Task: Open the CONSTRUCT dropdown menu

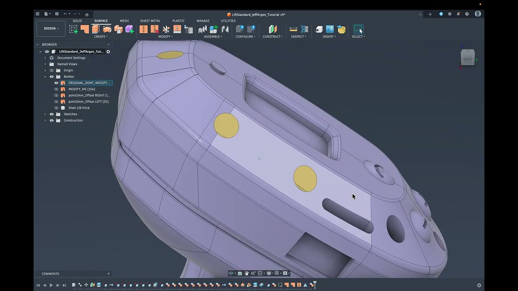Action: click(273, 36)
